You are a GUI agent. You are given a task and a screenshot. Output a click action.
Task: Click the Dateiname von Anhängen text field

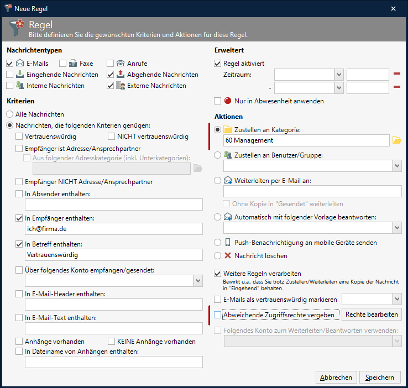point(114,362)
